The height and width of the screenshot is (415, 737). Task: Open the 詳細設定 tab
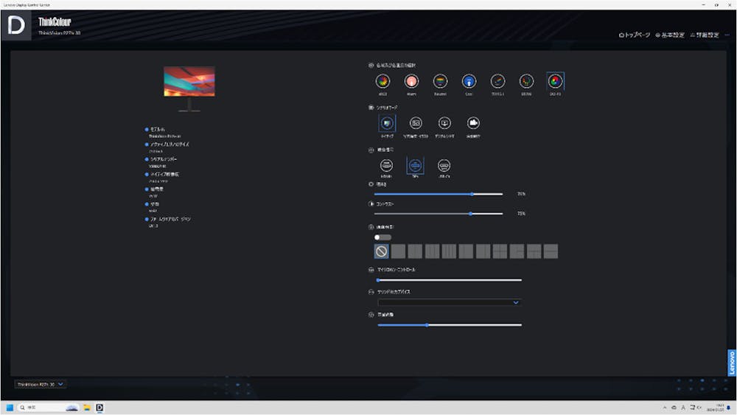(x=705, y=35)
